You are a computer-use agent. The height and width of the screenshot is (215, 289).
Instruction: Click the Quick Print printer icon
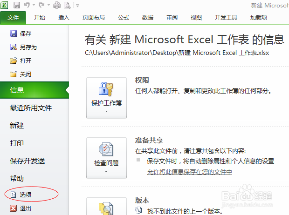(x=57, y=5)
